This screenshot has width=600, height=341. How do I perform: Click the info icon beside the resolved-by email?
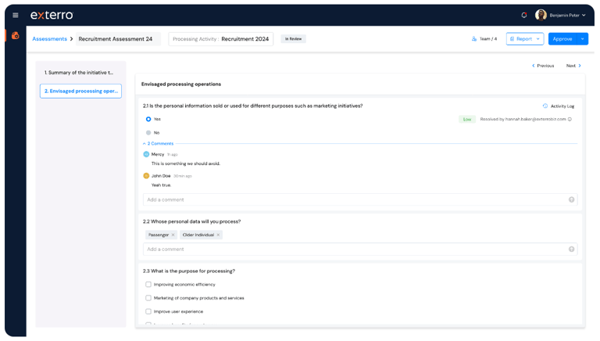(570, 119)
